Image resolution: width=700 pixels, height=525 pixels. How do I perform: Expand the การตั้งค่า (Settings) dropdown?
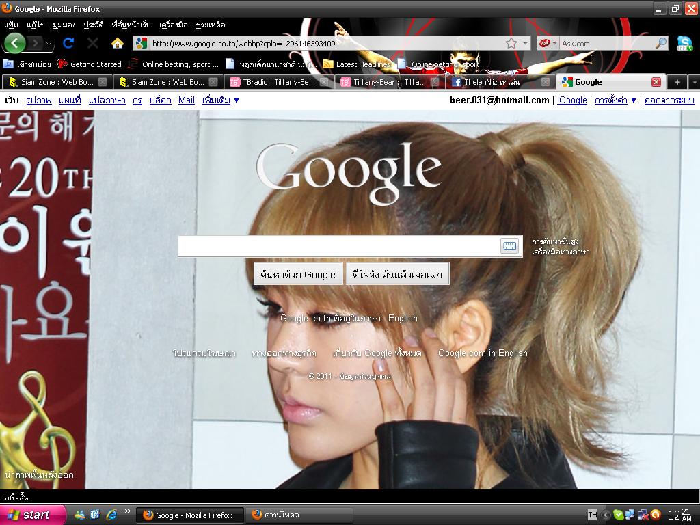pyautogui.click(x=615, y=100)
